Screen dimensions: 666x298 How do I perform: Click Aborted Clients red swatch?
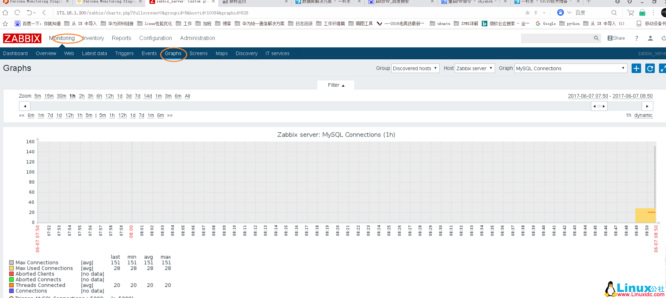pos(12,274)
